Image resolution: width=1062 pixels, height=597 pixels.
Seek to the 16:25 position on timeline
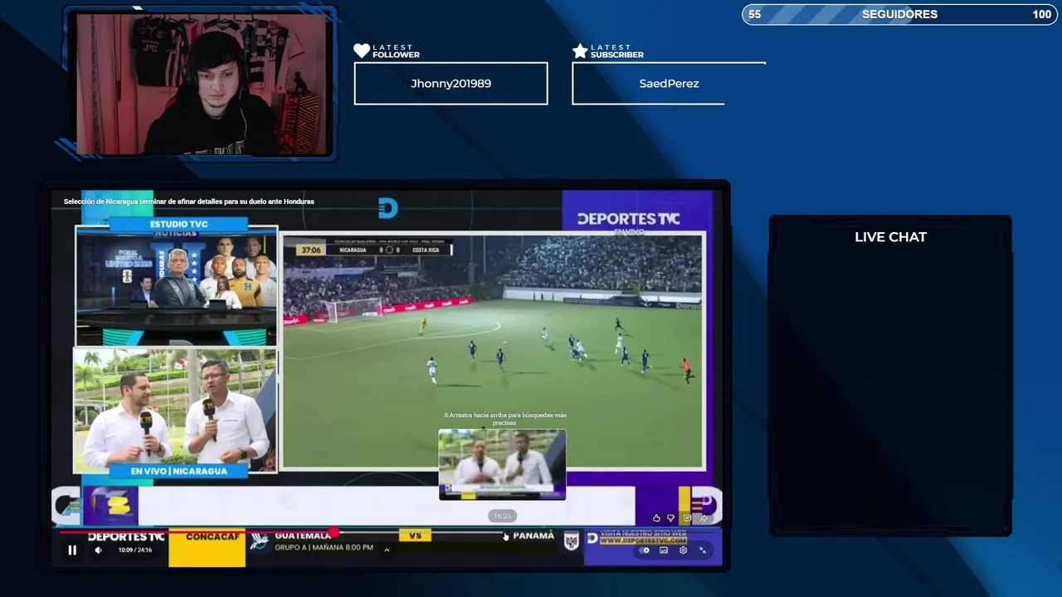pyautogui.click(x=503, y=532)
